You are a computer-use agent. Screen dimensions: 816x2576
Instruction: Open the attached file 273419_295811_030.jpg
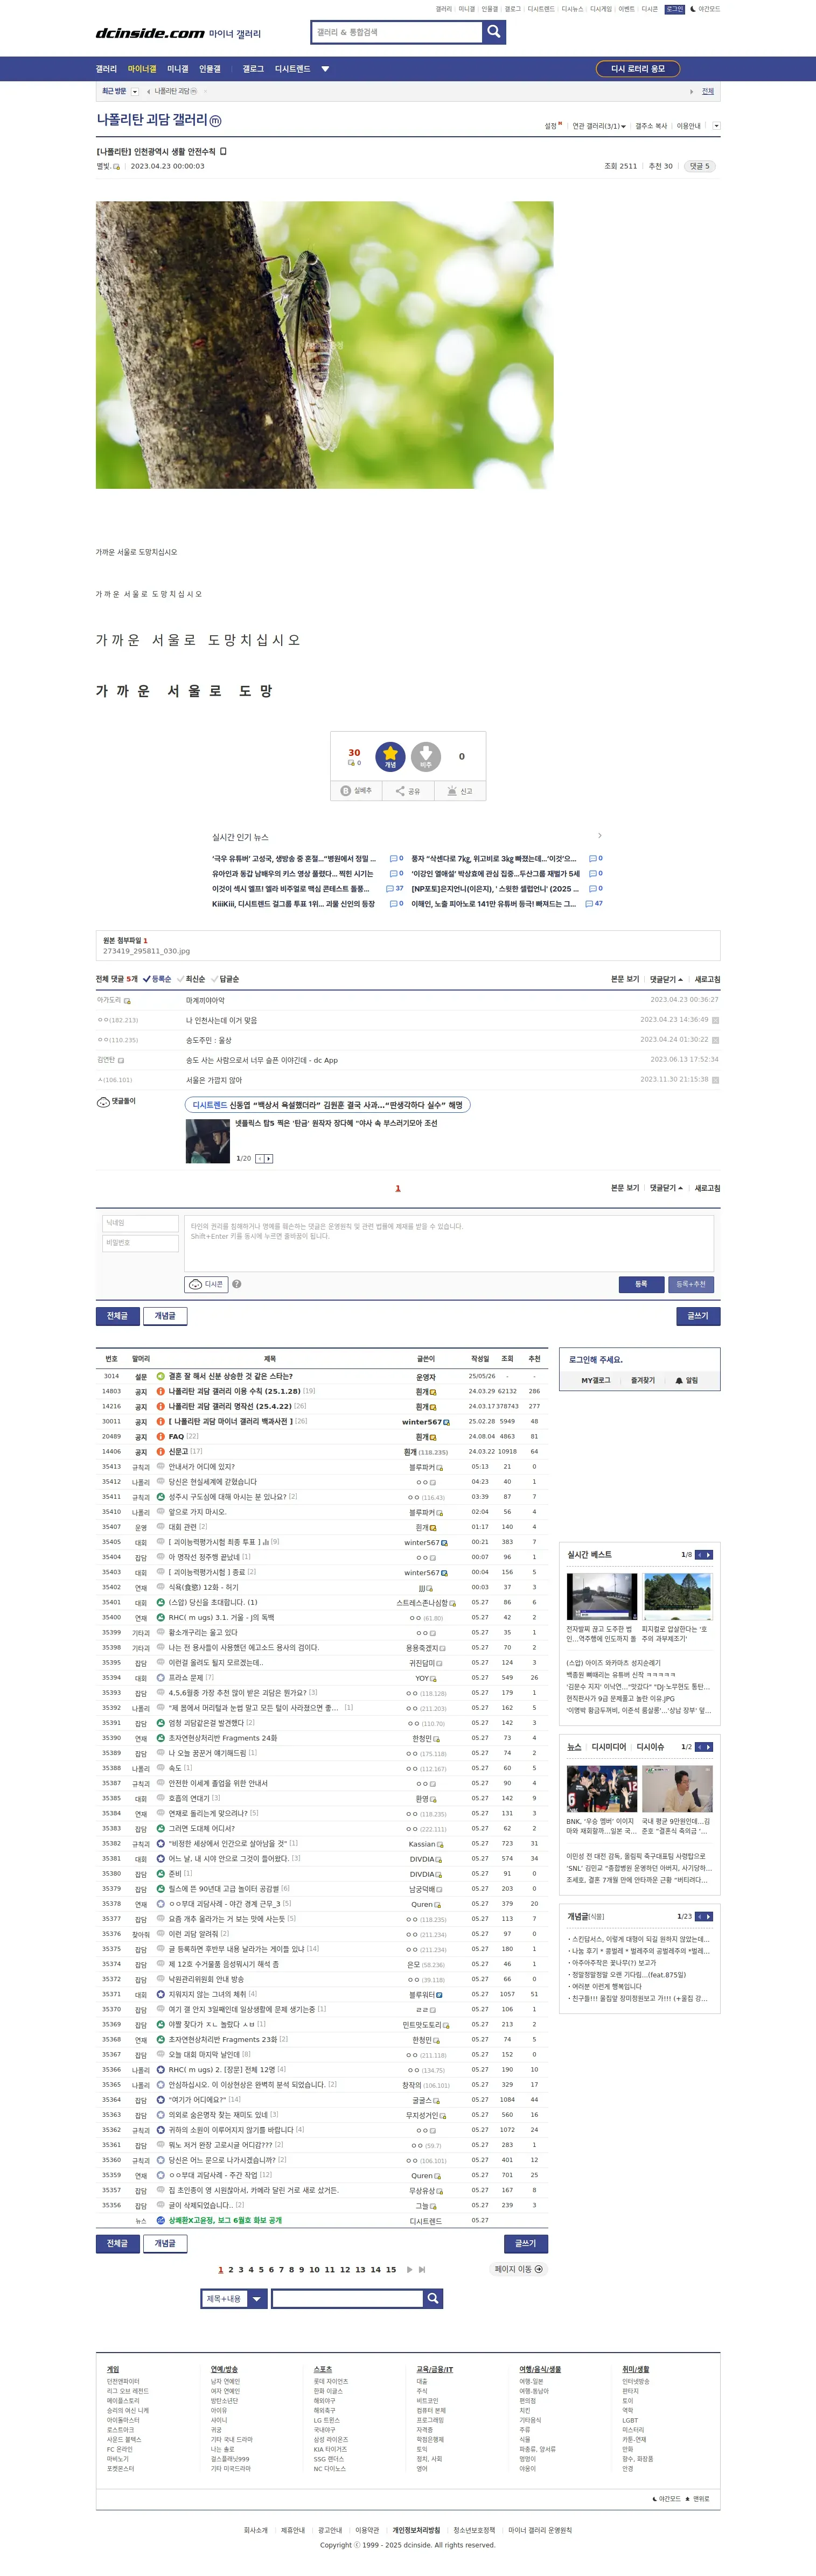click(x=146, y=951)
